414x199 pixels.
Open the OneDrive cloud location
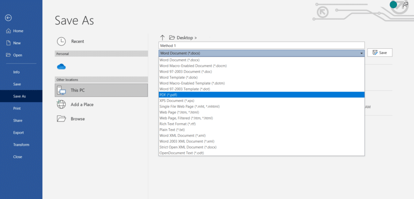pos(61,67)
